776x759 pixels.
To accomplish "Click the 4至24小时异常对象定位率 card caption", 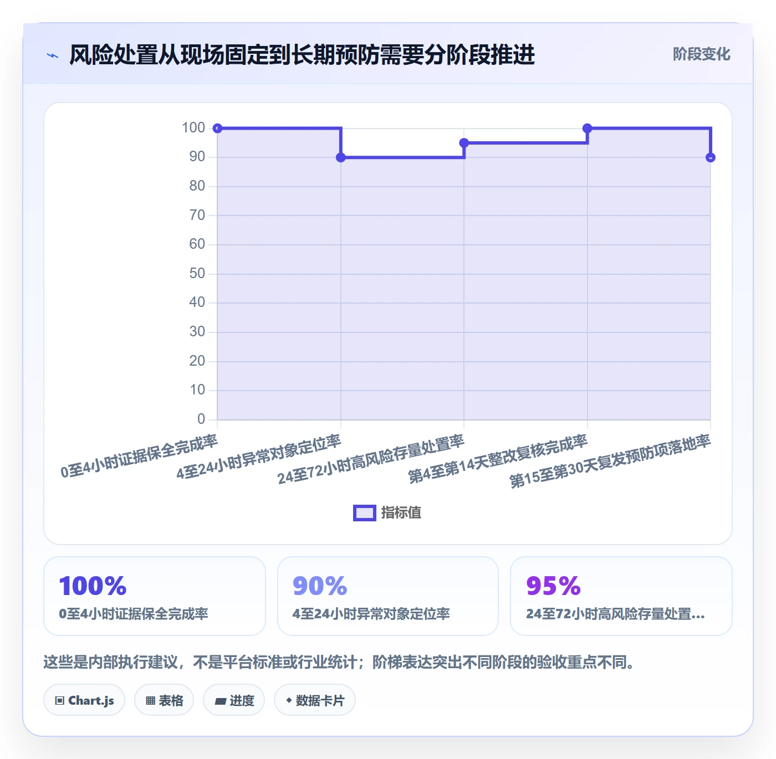I will (371, 614).
